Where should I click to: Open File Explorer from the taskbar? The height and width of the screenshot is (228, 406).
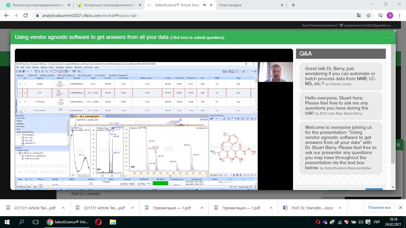click(113, 222)
